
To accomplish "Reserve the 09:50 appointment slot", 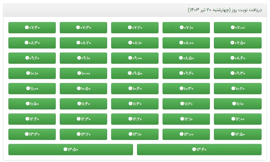I will click(x=135, y=73).
